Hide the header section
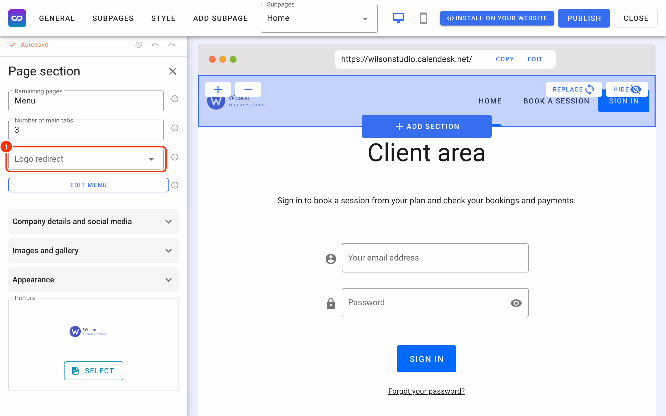 pos(627,89)
